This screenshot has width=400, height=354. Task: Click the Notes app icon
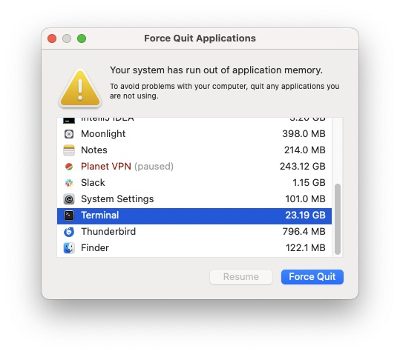pos(69,150)
